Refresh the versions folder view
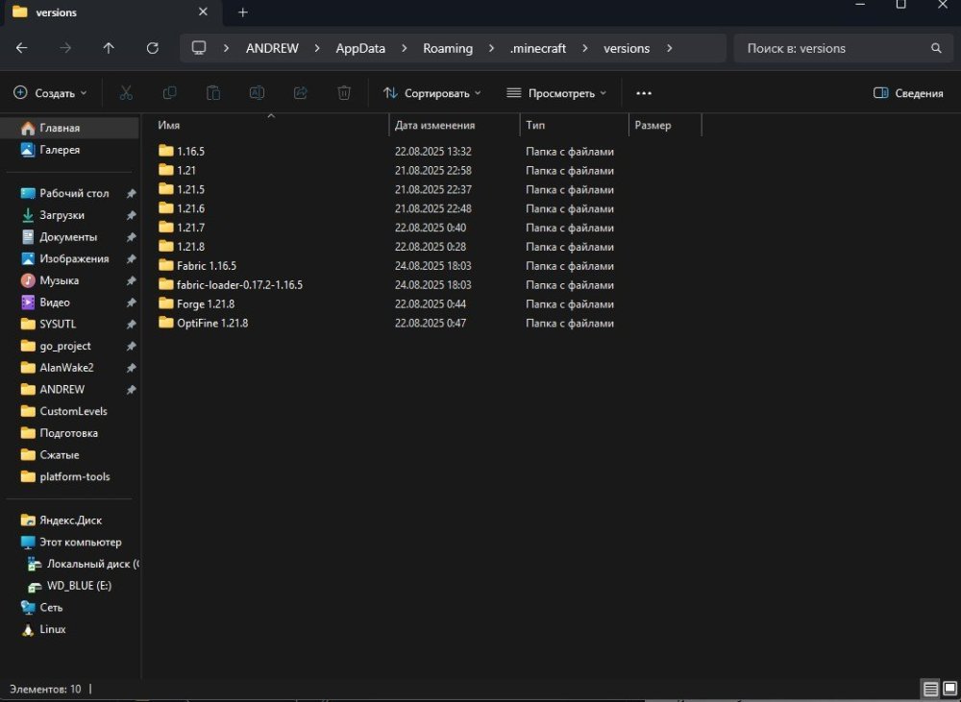The image size is (961, 702). (x=153, y=48)
